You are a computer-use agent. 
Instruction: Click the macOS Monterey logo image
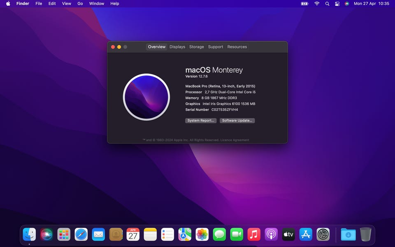tap(146, 97)
